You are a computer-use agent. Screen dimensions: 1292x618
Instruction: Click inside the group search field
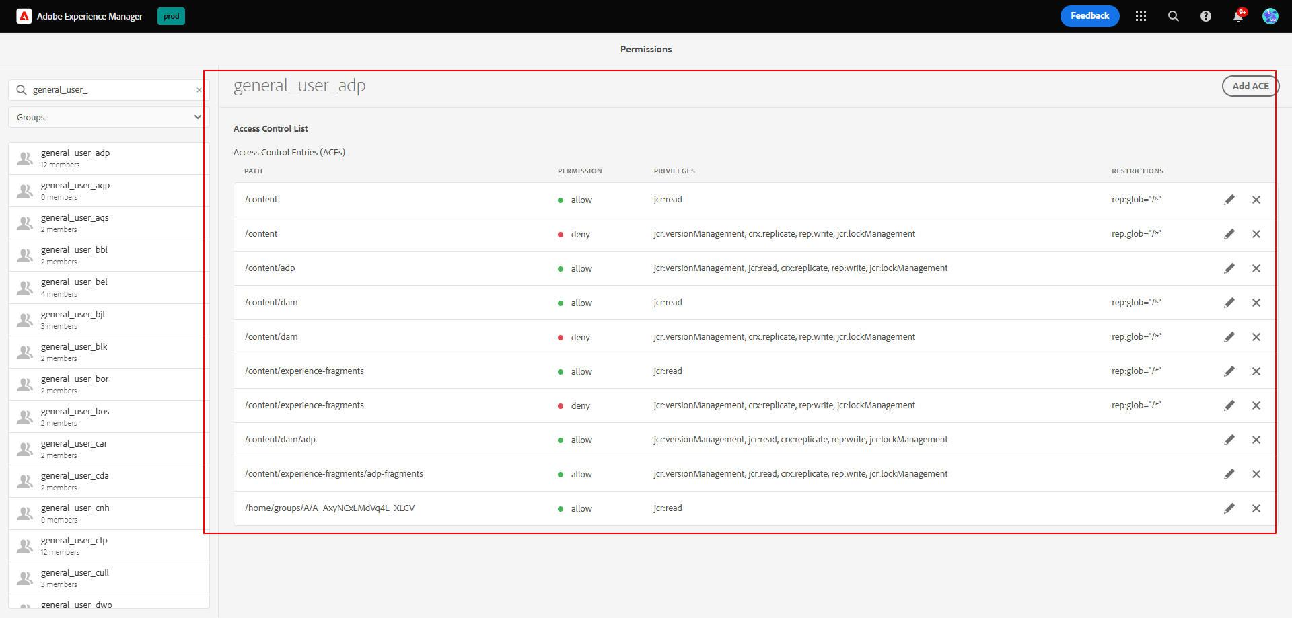[x=101, y=89]
